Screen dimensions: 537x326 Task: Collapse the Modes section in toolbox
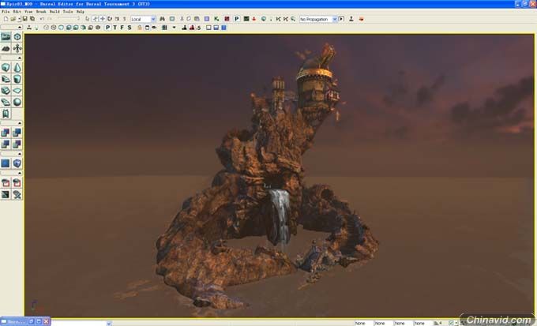[x=20, y=27]
